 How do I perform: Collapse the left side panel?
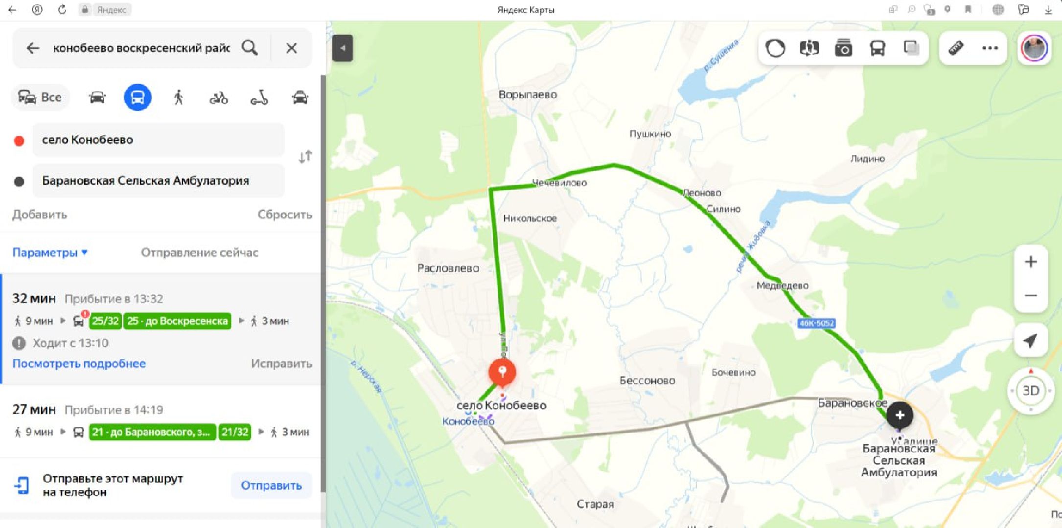pos(343,48)
